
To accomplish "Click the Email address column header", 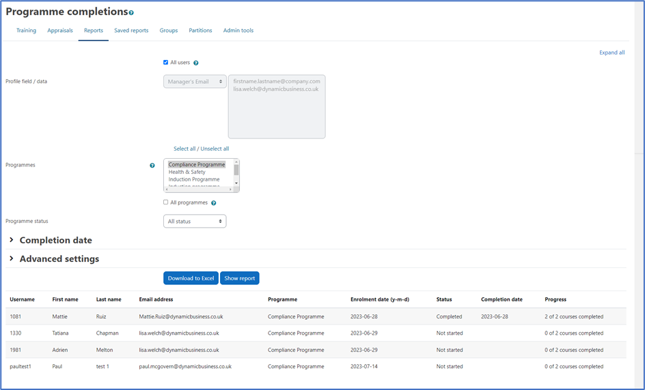I will pos(156,300).
